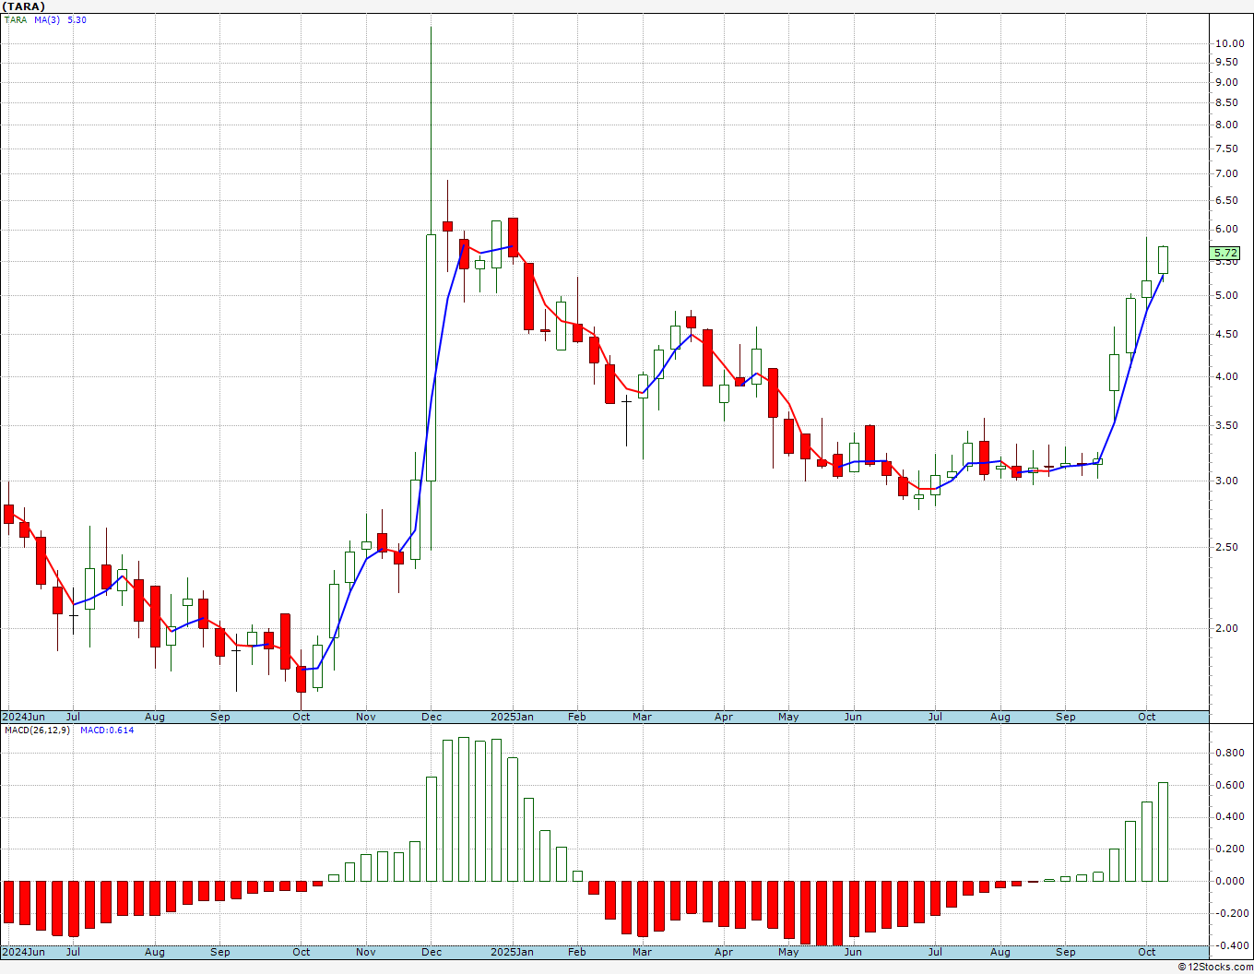The image size is (1254, 974).
Task: Click Dec on the MACD panel date axis
Action: (431, 952)
